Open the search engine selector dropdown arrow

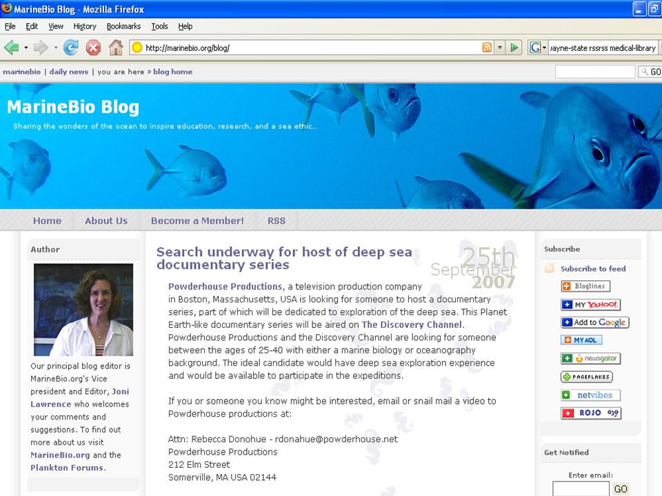pyautogui.click(x=544, y=48)
